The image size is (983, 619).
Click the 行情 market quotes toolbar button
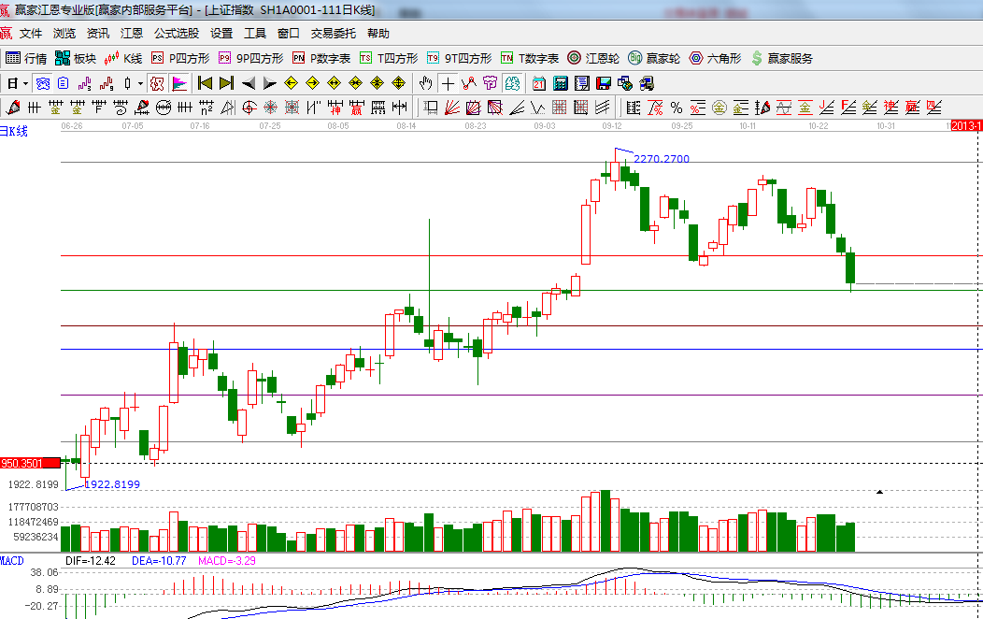pyautogui.click(x=26, y=58)
